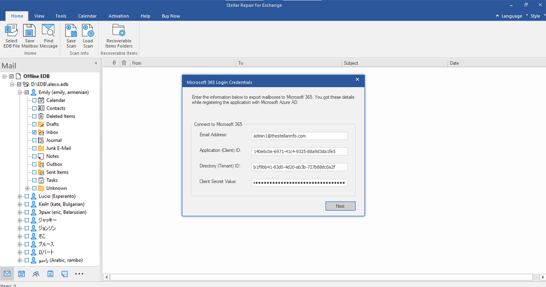Click the Save Scan icon
This screenshot has height=287, width=546.
71,31
